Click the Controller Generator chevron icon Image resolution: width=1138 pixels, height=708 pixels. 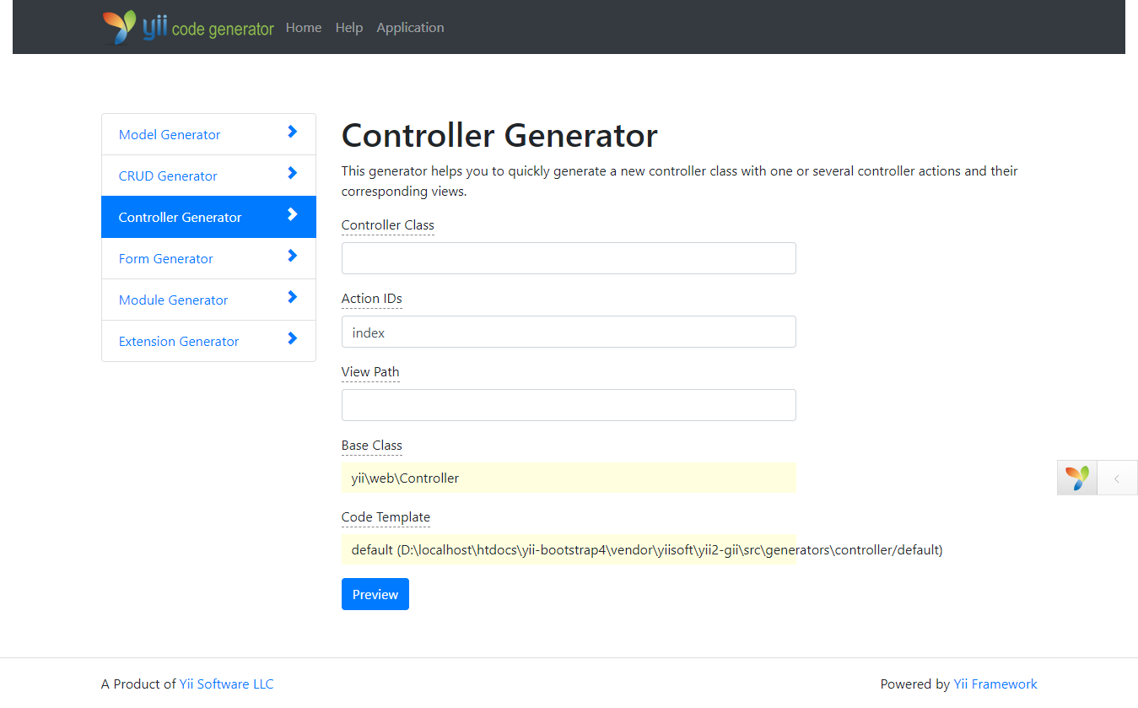pos(293,214)
